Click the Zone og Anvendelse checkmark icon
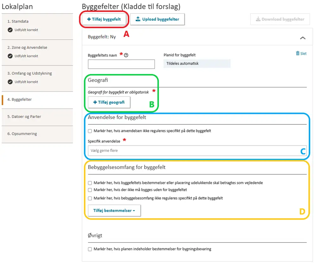 click(10, 56)
